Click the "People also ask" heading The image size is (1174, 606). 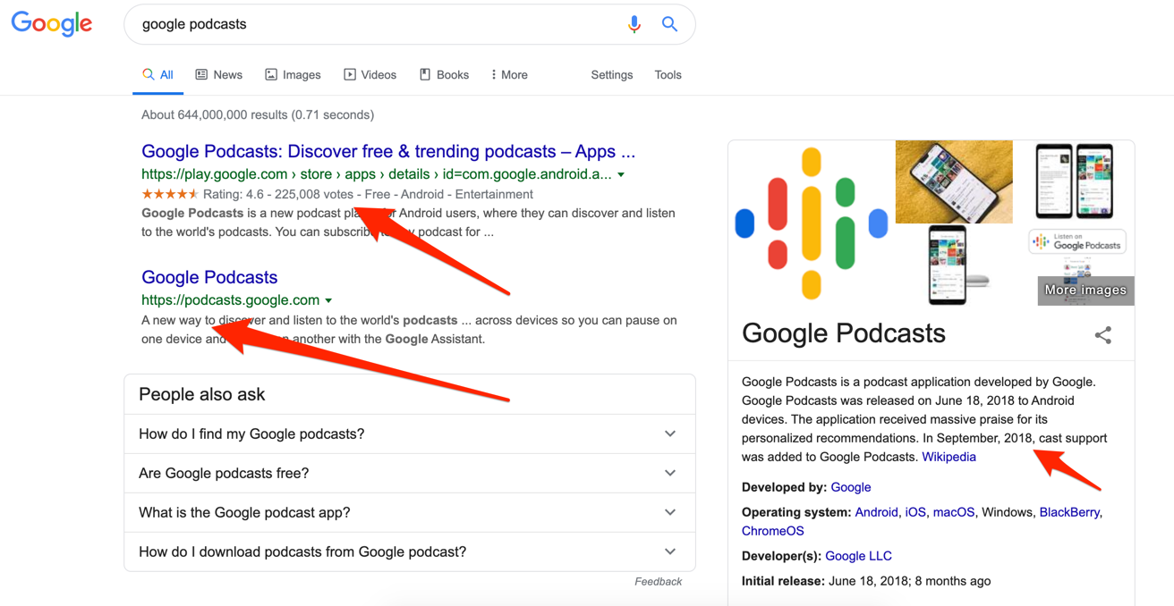(202, 394)
